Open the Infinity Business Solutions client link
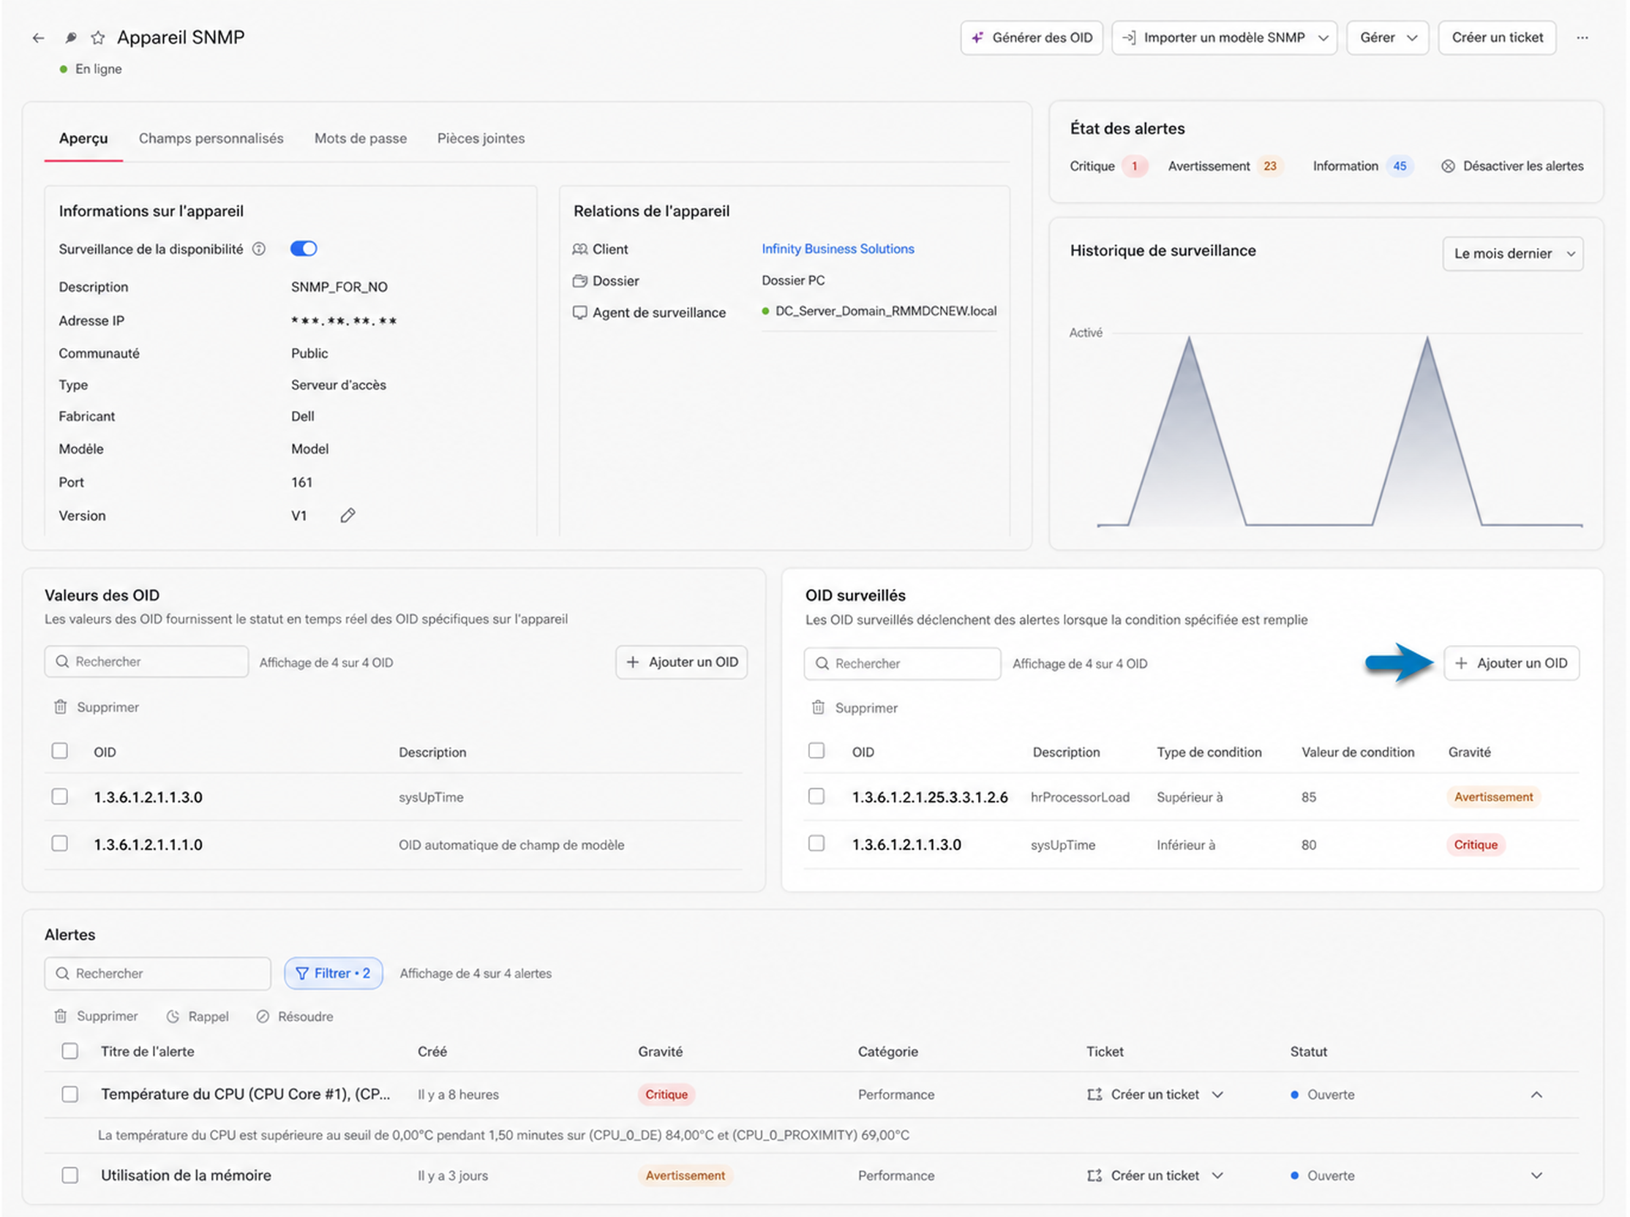Screen dimensions: 1630x1217 (838, 249)
